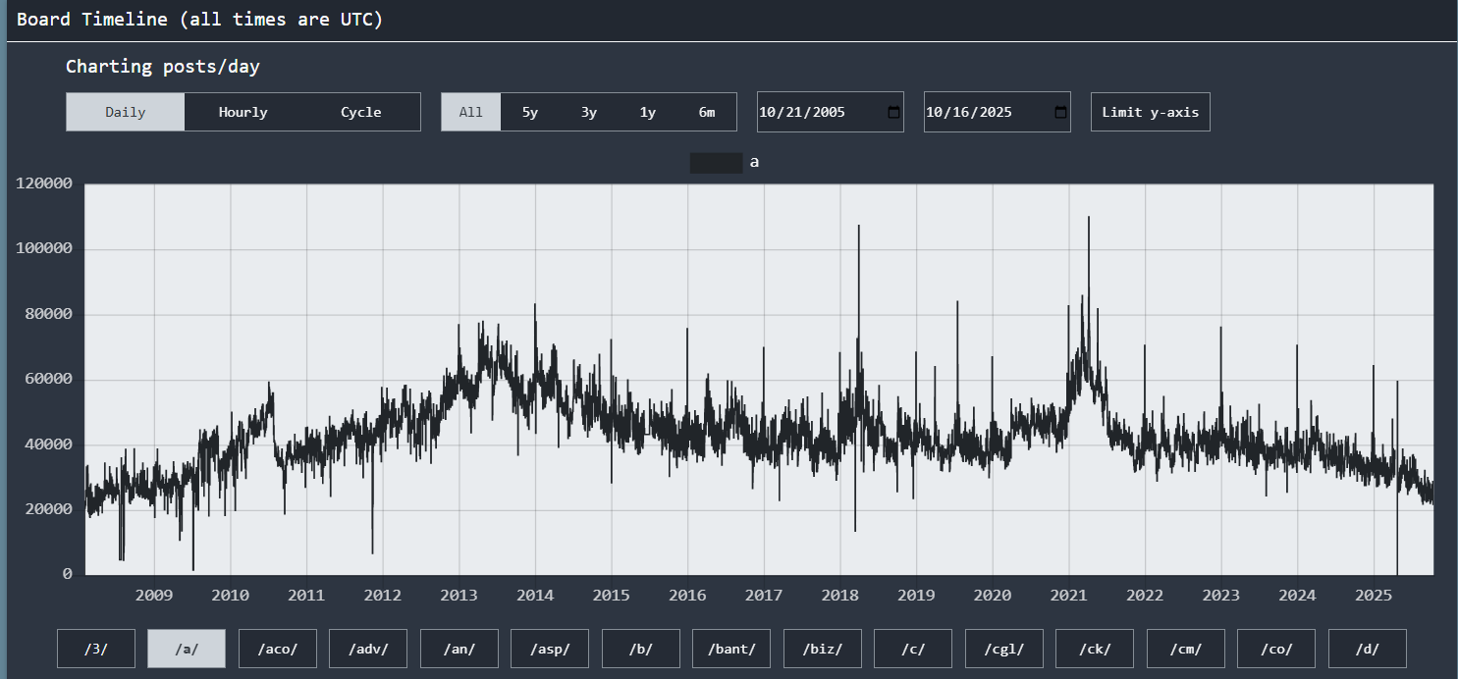Set range to 3y
The width and height of the screenshot is (1458, 679).
tap(589, 112)
